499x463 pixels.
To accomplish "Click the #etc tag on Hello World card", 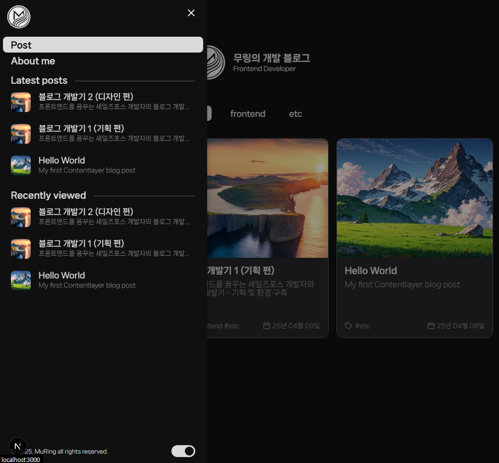I will pyautogui.click(x=362, y=326).
